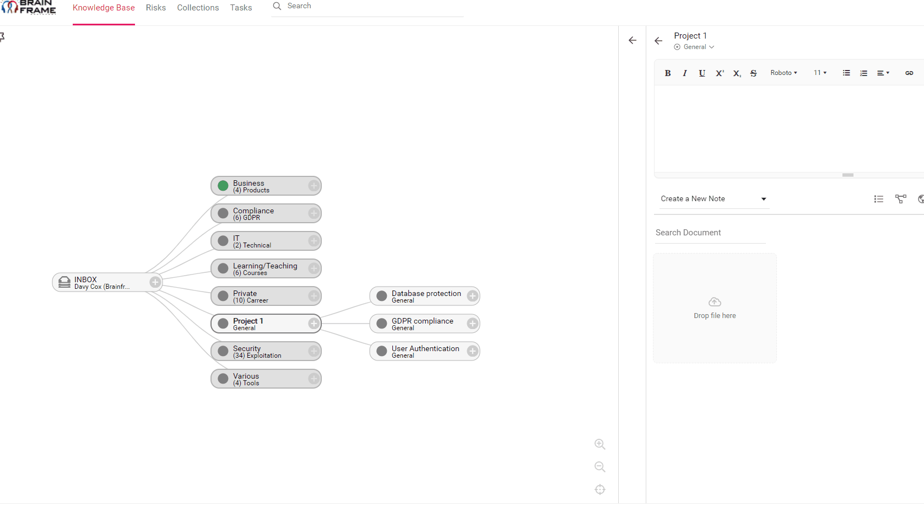Zoom in on the mind map
Viewport: 924px width, 506px height.
pyautogui.click(x=600, y=444)
